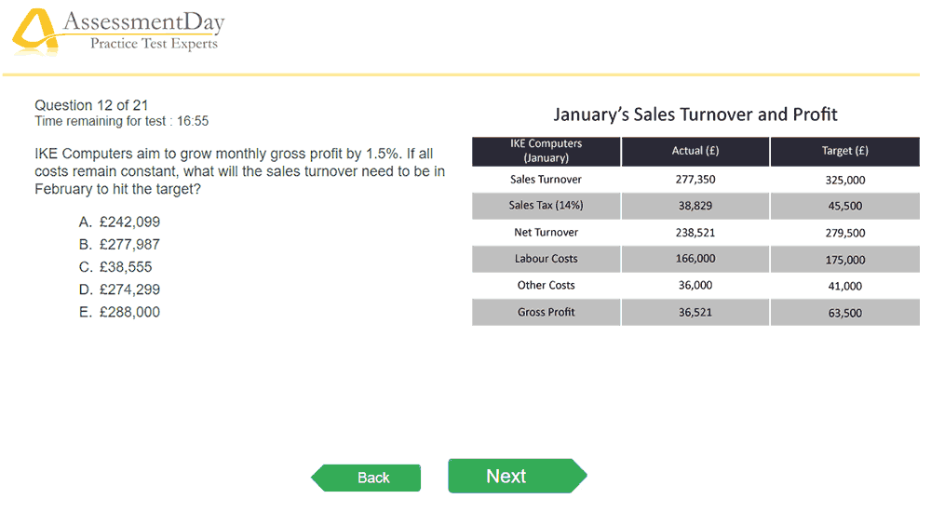Click the Target (£) column header

[x=845, y=152]
